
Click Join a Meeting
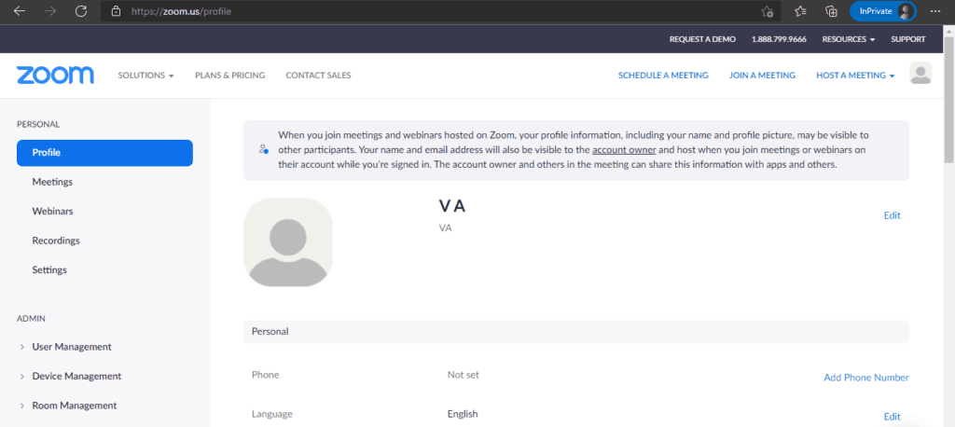point(762,76)
